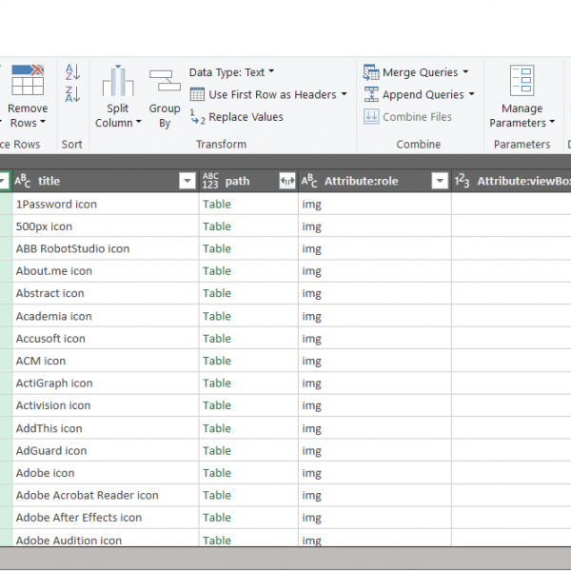Open the Table link in About.me icon row
This screenshot has width=571, height=571.
pyautogui.click(x=217, y=271)
